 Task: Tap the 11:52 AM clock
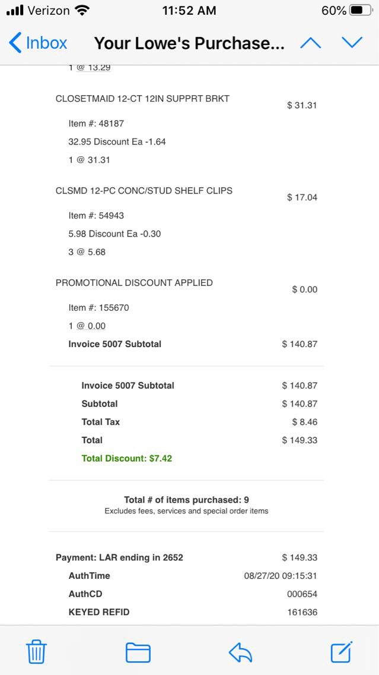[x=189, y=11]
